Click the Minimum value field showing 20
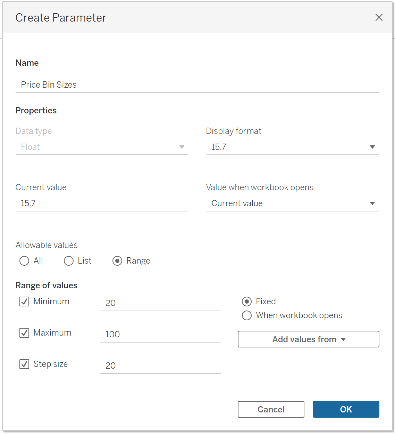Image resolution: width=395 pixels, height=434 pixels. (x=160, y=303)
